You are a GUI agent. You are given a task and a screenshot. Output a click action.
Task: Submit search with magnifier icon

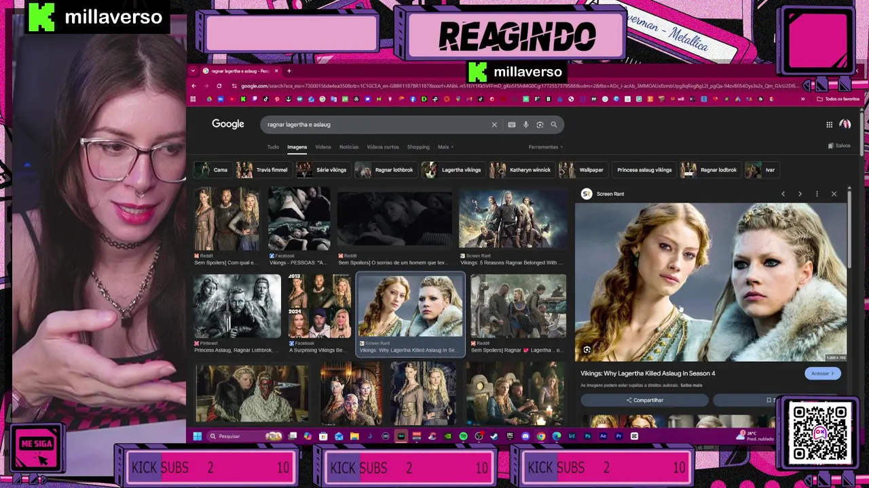(x=554, y=125)
